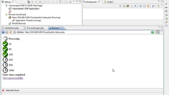Click Go to File for Breakpoint icon
Screen dimensions: 169x95
click(132, 6)
